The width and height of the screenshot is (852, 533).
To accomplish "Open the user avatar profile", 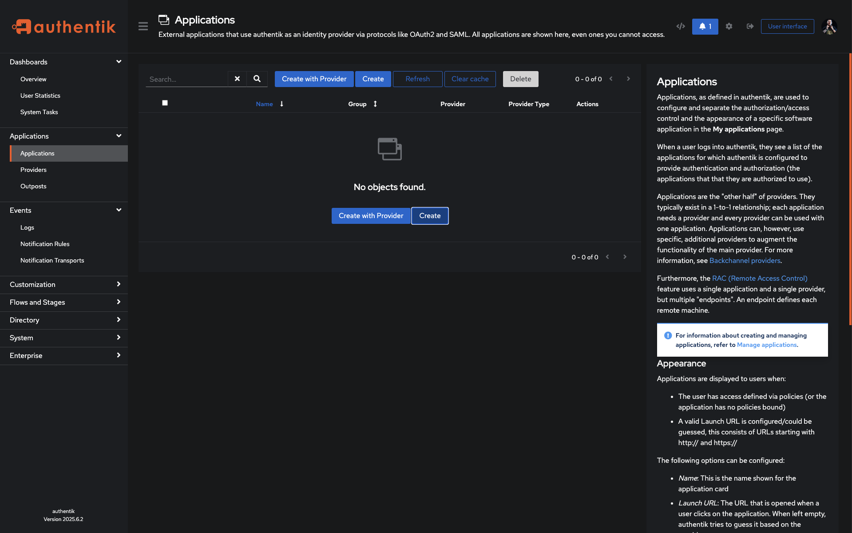I will [x=829, y=26].
